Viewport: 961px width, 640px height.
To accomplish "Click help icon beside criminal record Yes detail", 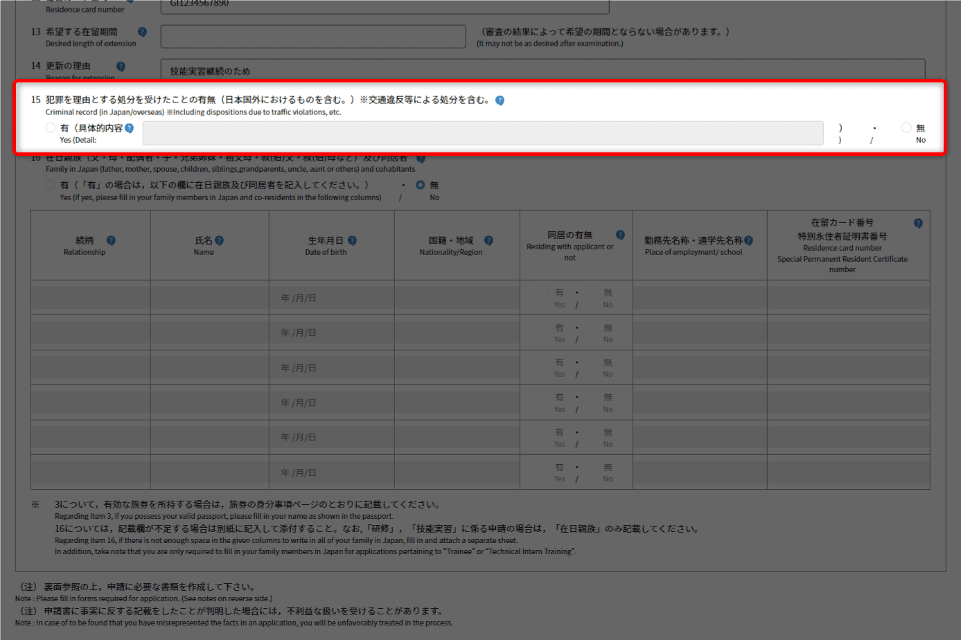I will 129,128.
